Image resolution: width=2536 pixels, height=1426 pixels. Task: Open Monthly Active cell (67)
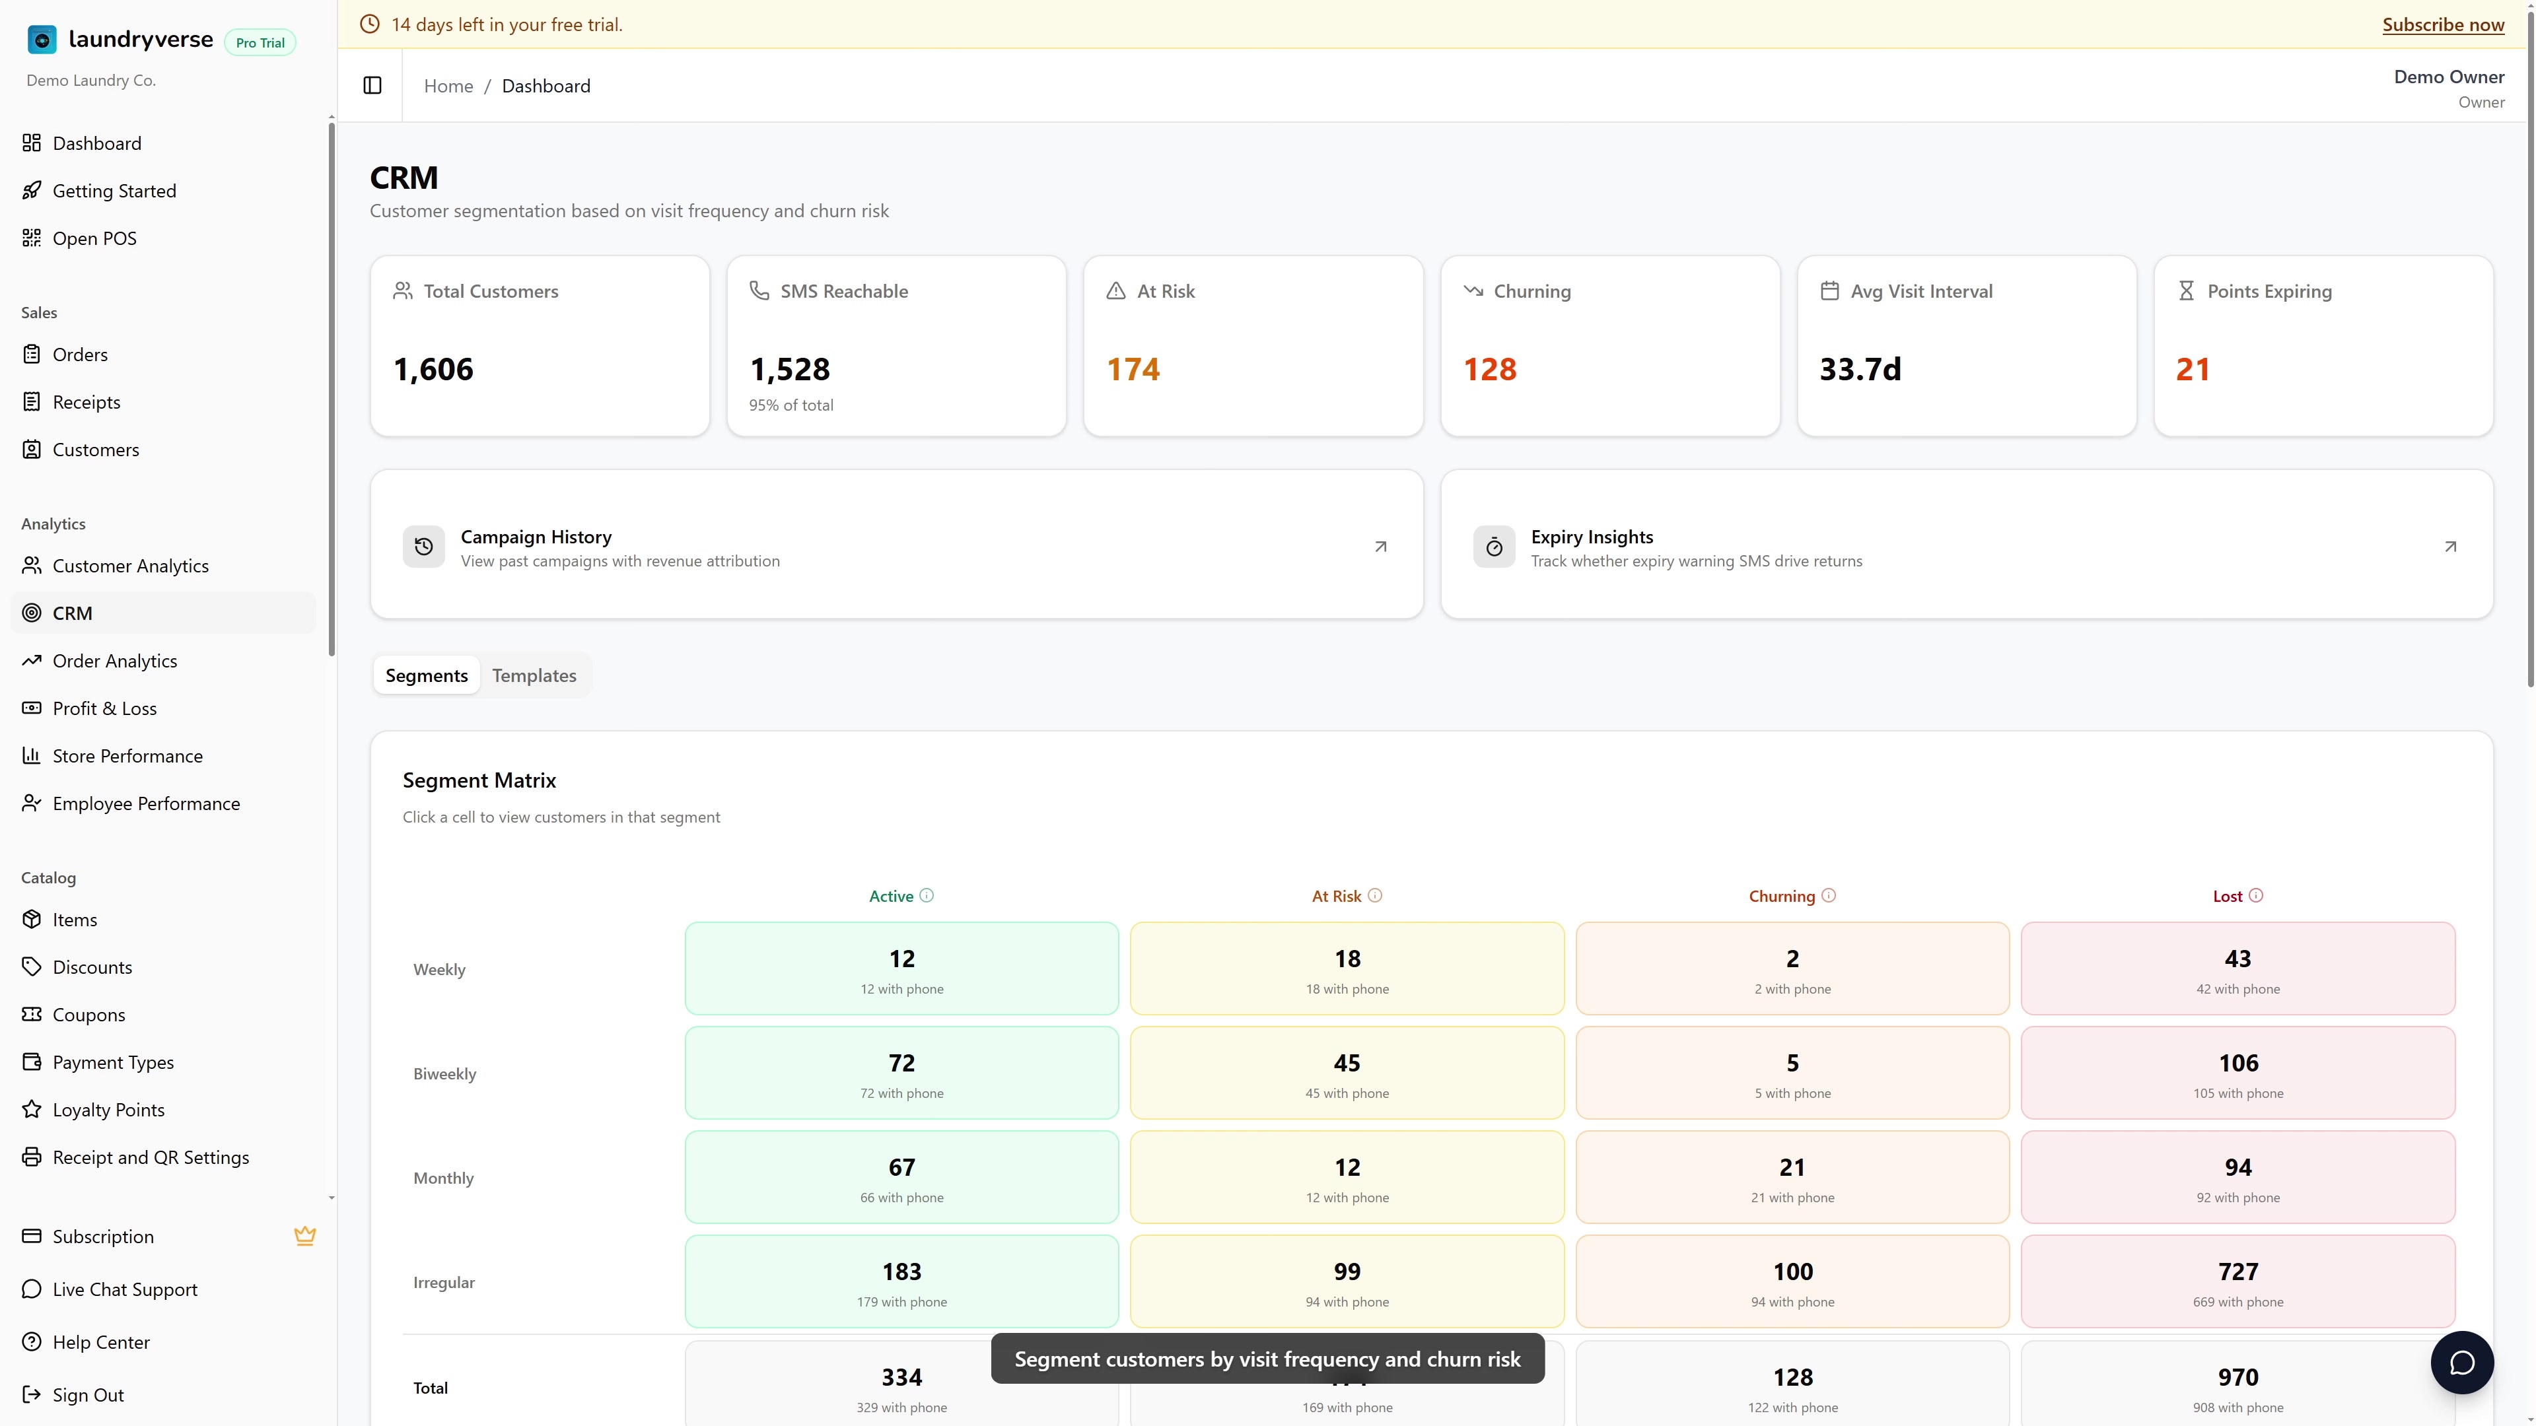click(901, 1177)
